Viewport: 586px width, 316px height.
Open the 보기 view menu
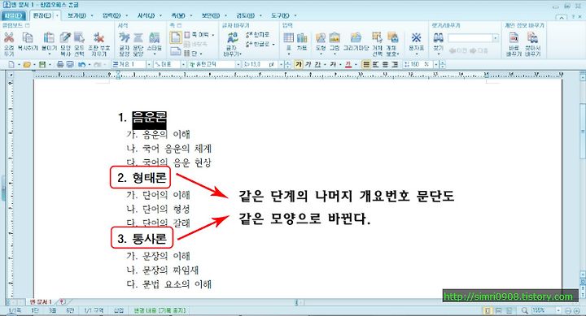pos(77,15)
